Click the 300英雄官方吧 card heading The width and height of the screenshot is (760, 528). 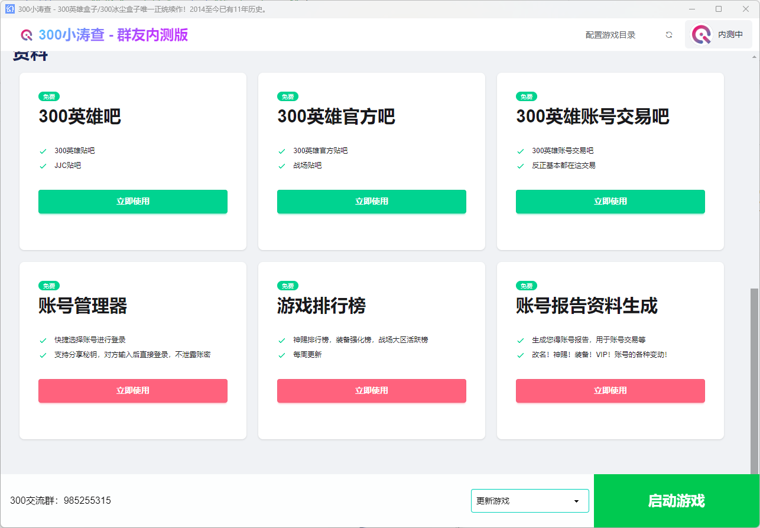tap(336, 116)
